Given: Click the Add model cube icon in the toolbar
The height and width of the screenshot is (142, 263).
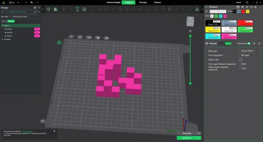Looking at the screenshot, I should pos(48,9).
